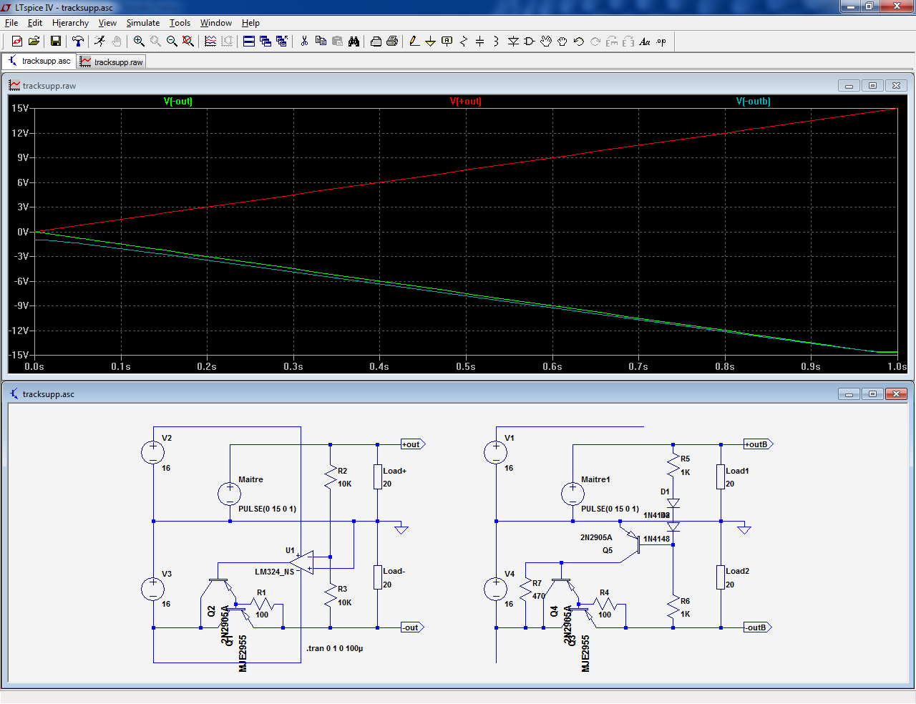
Task: Click the red V(+out) trace label
Action: (x=465, y=102)
